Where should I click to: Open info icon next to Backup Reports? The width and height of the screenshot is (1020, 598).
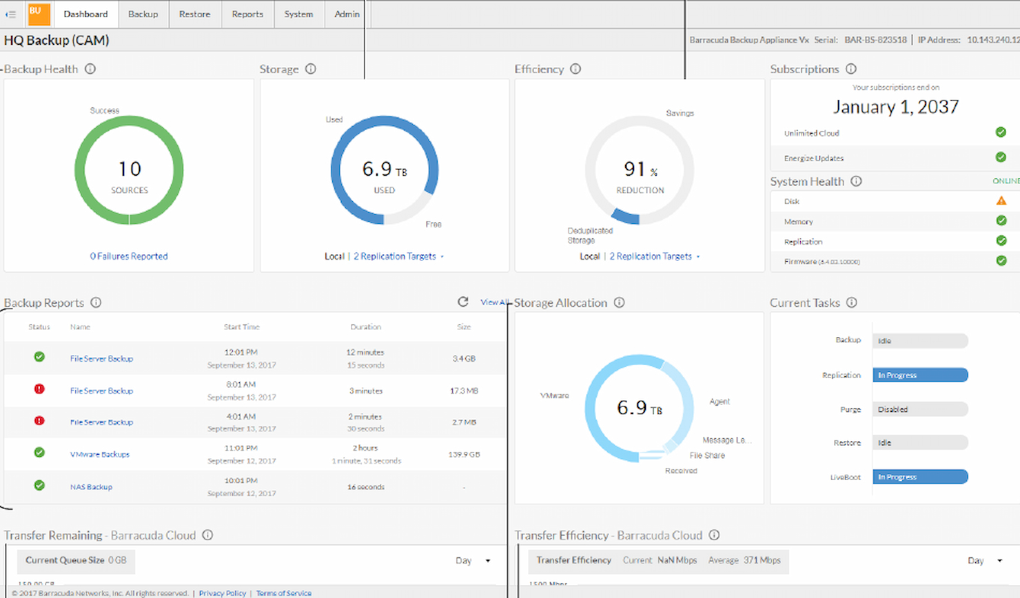96,302
